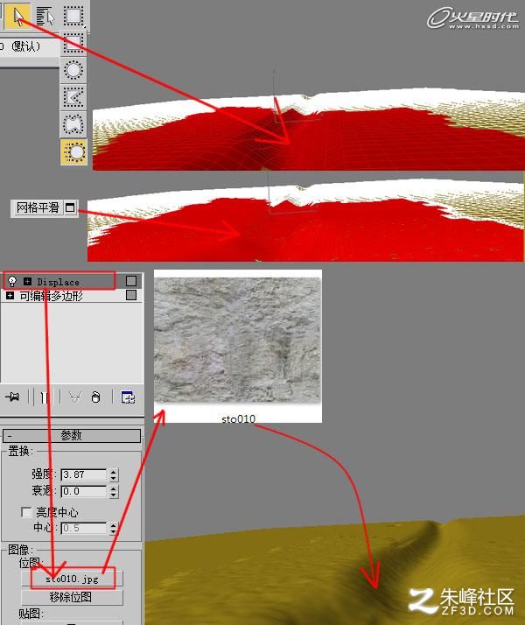
Task: Click the 强度 value field 3.87
Action: 84,474
